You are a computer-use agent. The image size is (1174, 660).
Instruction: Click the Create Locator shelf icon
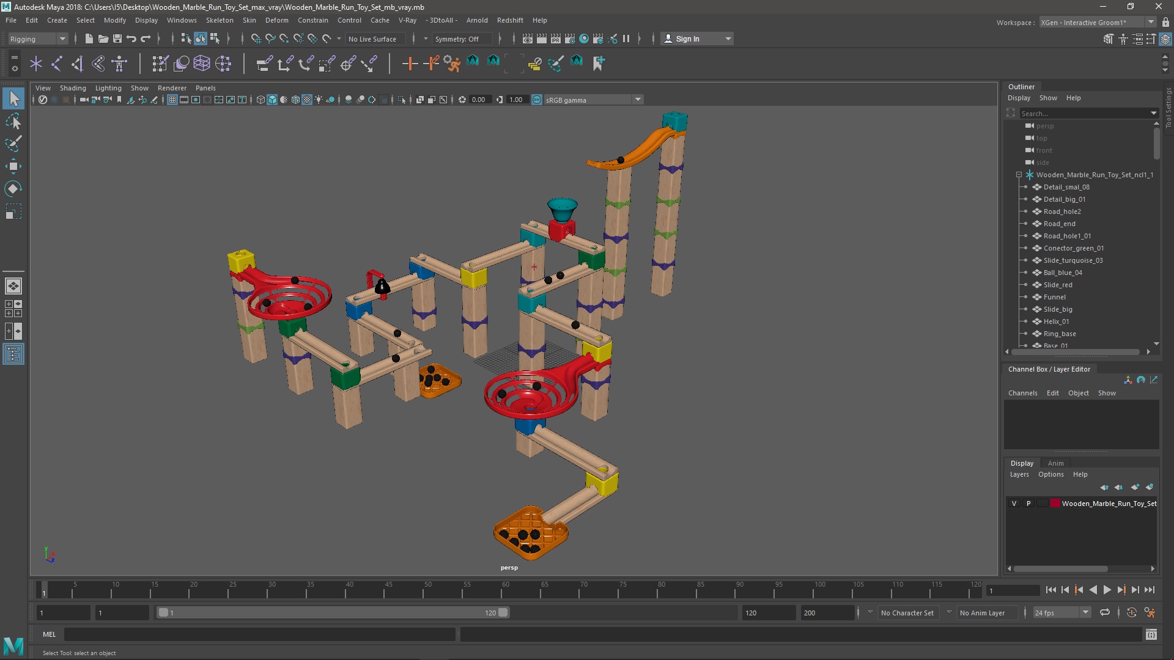pos(36,64)
